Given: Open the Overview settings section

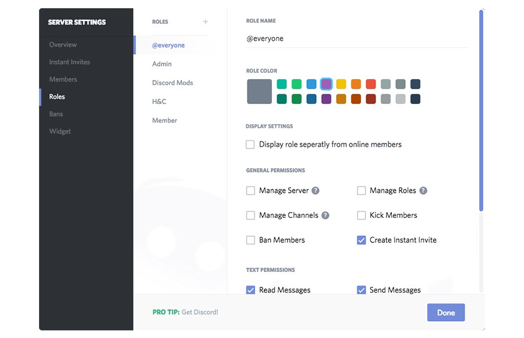Looking at the screenshot, I should (63, 44).
